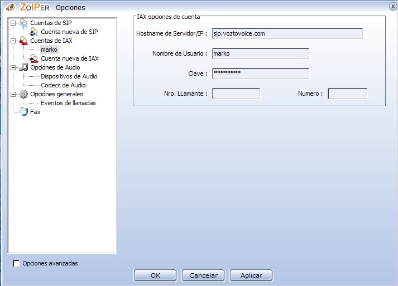
Task: Collapse the Cuentas de SIP tree node
Action: (13, 23)
